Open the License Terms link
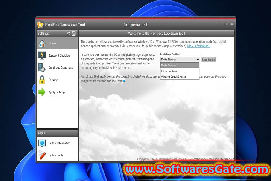This screenshot has height=181, width=271. 214,159
